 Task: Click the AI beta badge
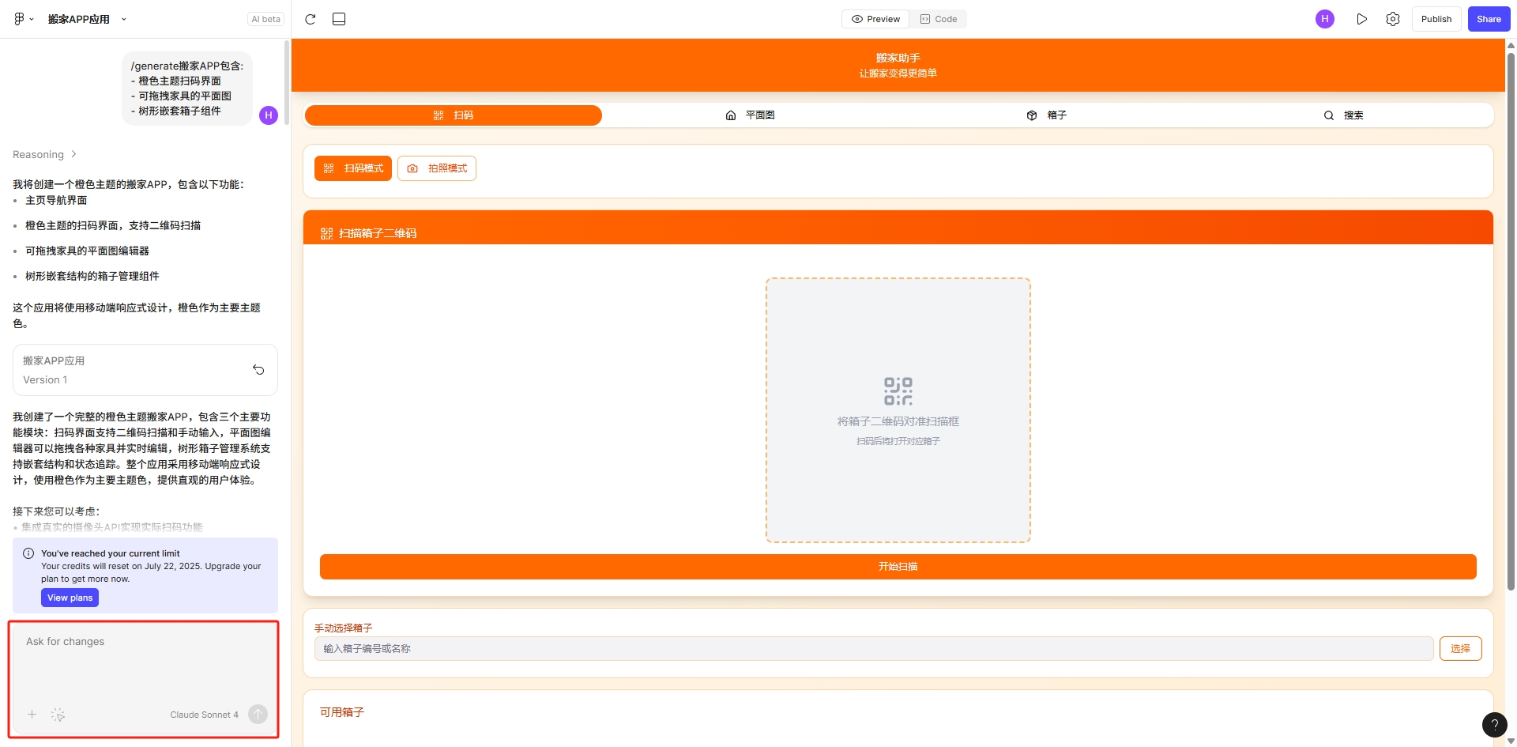265,19
